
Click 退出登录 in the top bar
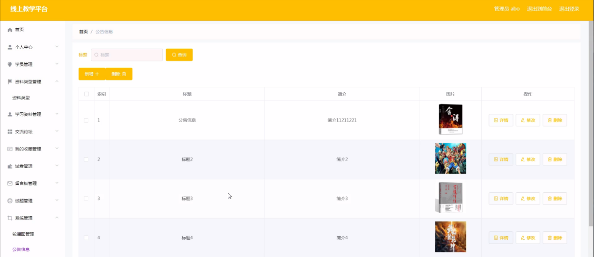tap(569, 9)
